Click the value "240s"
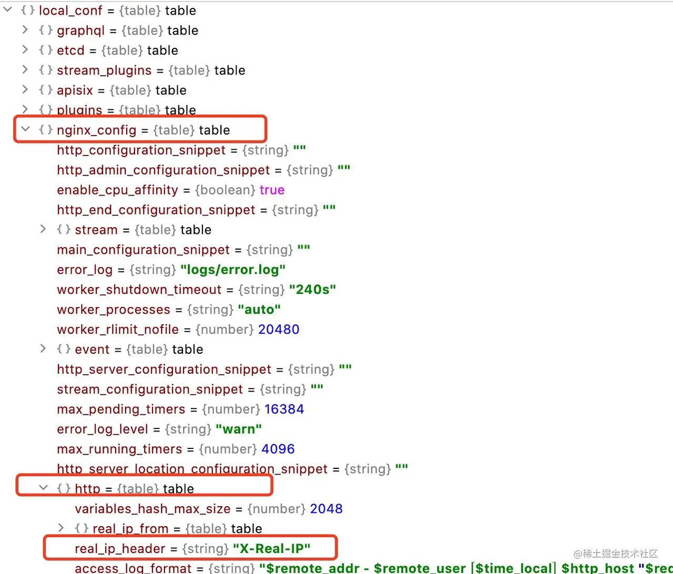Image resolution: width=673 pixels, height=574 pixels. (x=312, y=290)
